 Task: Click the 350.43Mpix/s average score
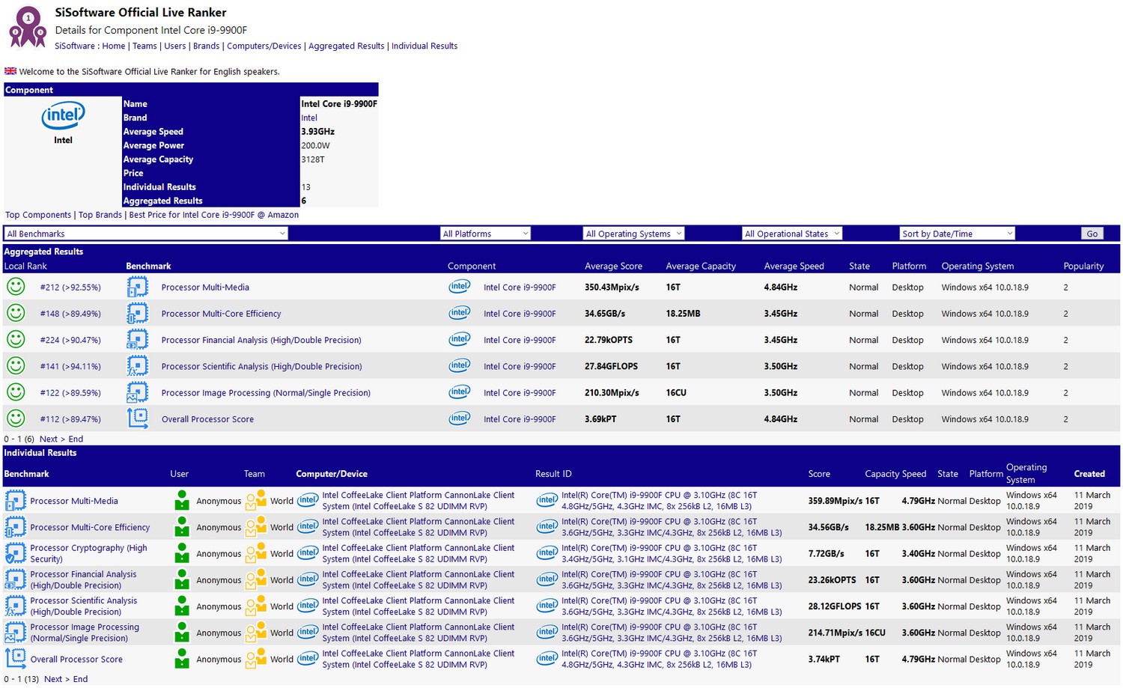[612, 287]
